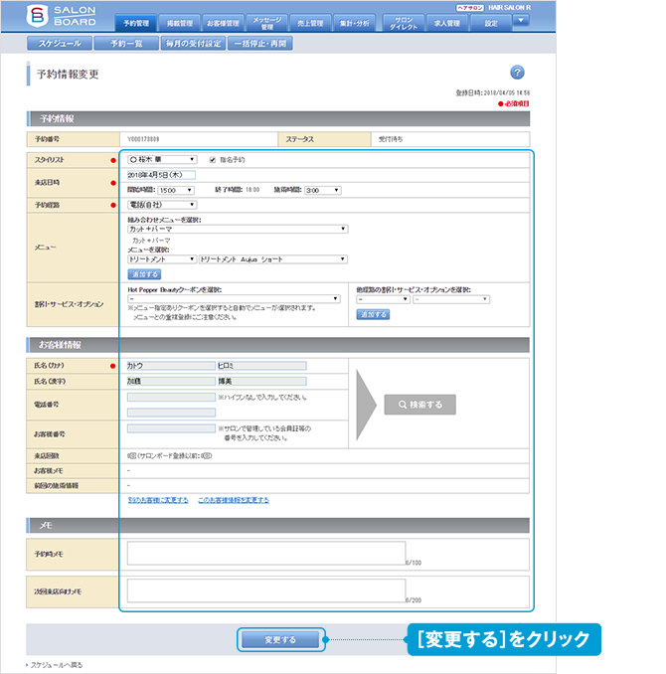Open the 施術時間 dropdown set to 3:00
The height and width of the screenshot is (674, 666).
point(322,189)
